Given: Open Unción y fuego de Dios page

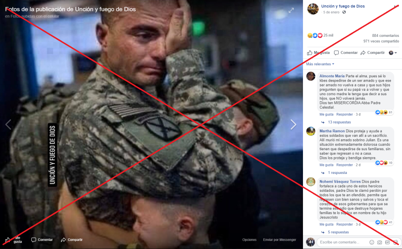Looking at the screenshot, I should tap(343, 6).
